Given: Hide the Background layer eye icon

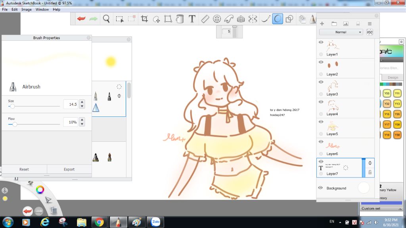Looking at the screenshot, I should [x=320, y=188].
